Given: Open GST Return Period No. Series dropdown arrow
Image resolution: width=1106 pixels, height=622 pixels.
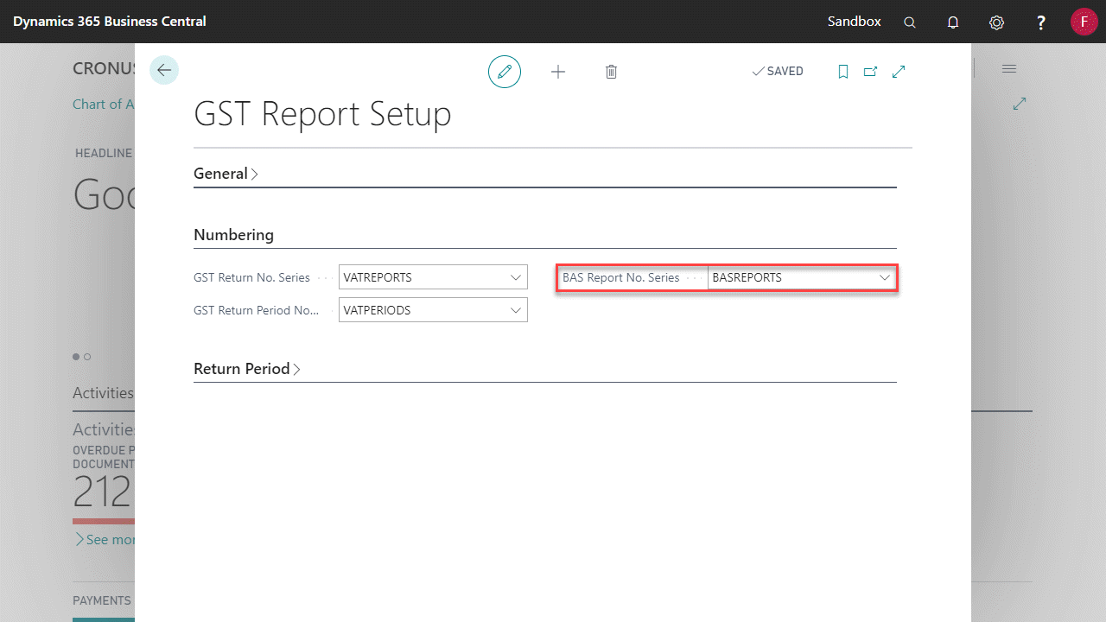Looking at the screenshot, I should coord(516,310).
